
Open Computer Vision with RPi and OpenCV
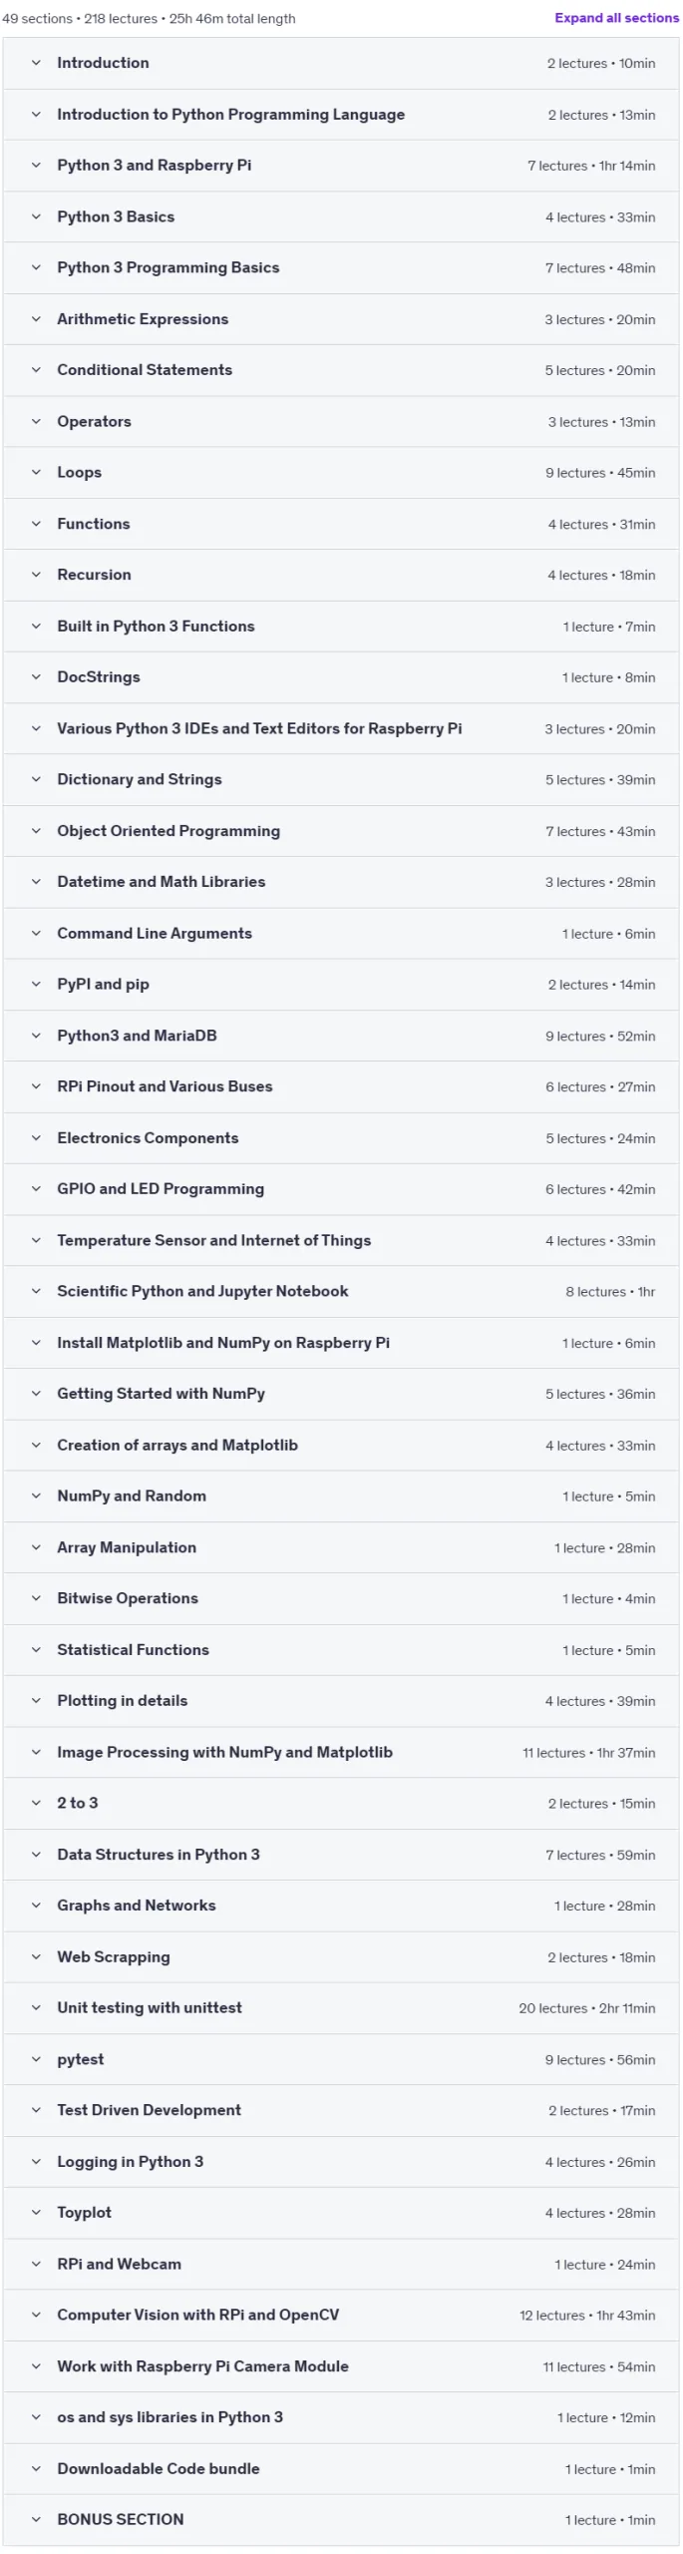pos(341,2316)
